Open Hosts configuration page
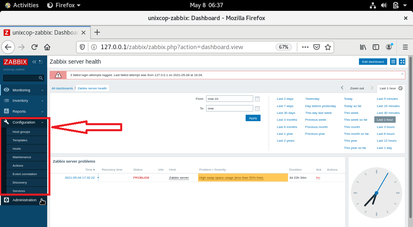The image size is (413, 227). [x=17, y=149]
